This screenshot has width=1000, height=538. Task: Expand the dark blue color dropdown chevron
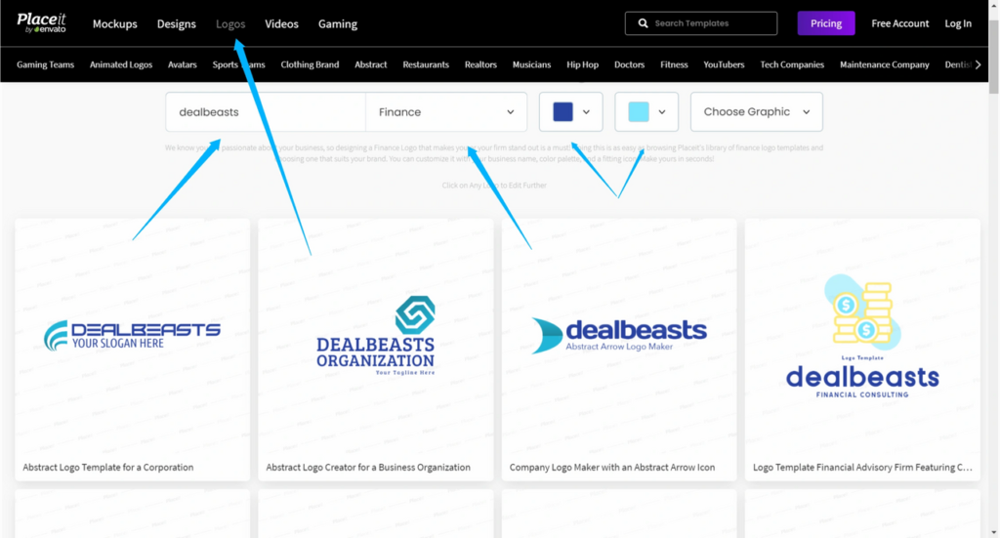pyautogui.click(x=586, y=112)
